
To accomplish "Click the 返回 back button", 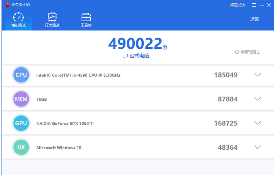I will coord(255,19).
